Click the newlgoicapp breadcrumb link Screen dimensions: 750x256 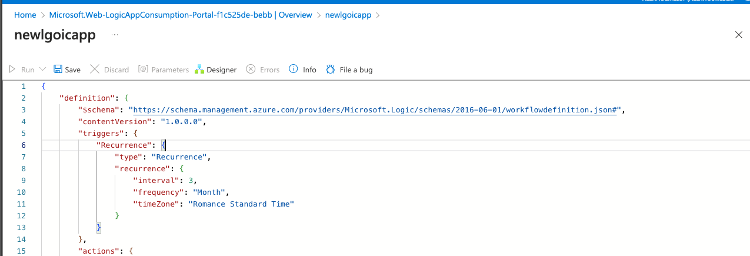pyautogui.click(x=348, y=15)
